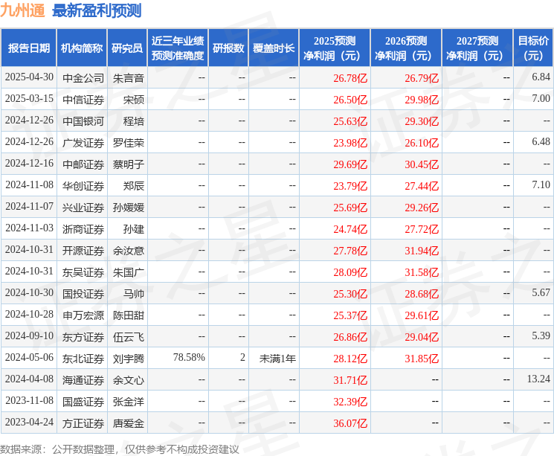Click the 26.79亿 profit value
This screenshot has width=554, height=456.
tap(422, 78)
